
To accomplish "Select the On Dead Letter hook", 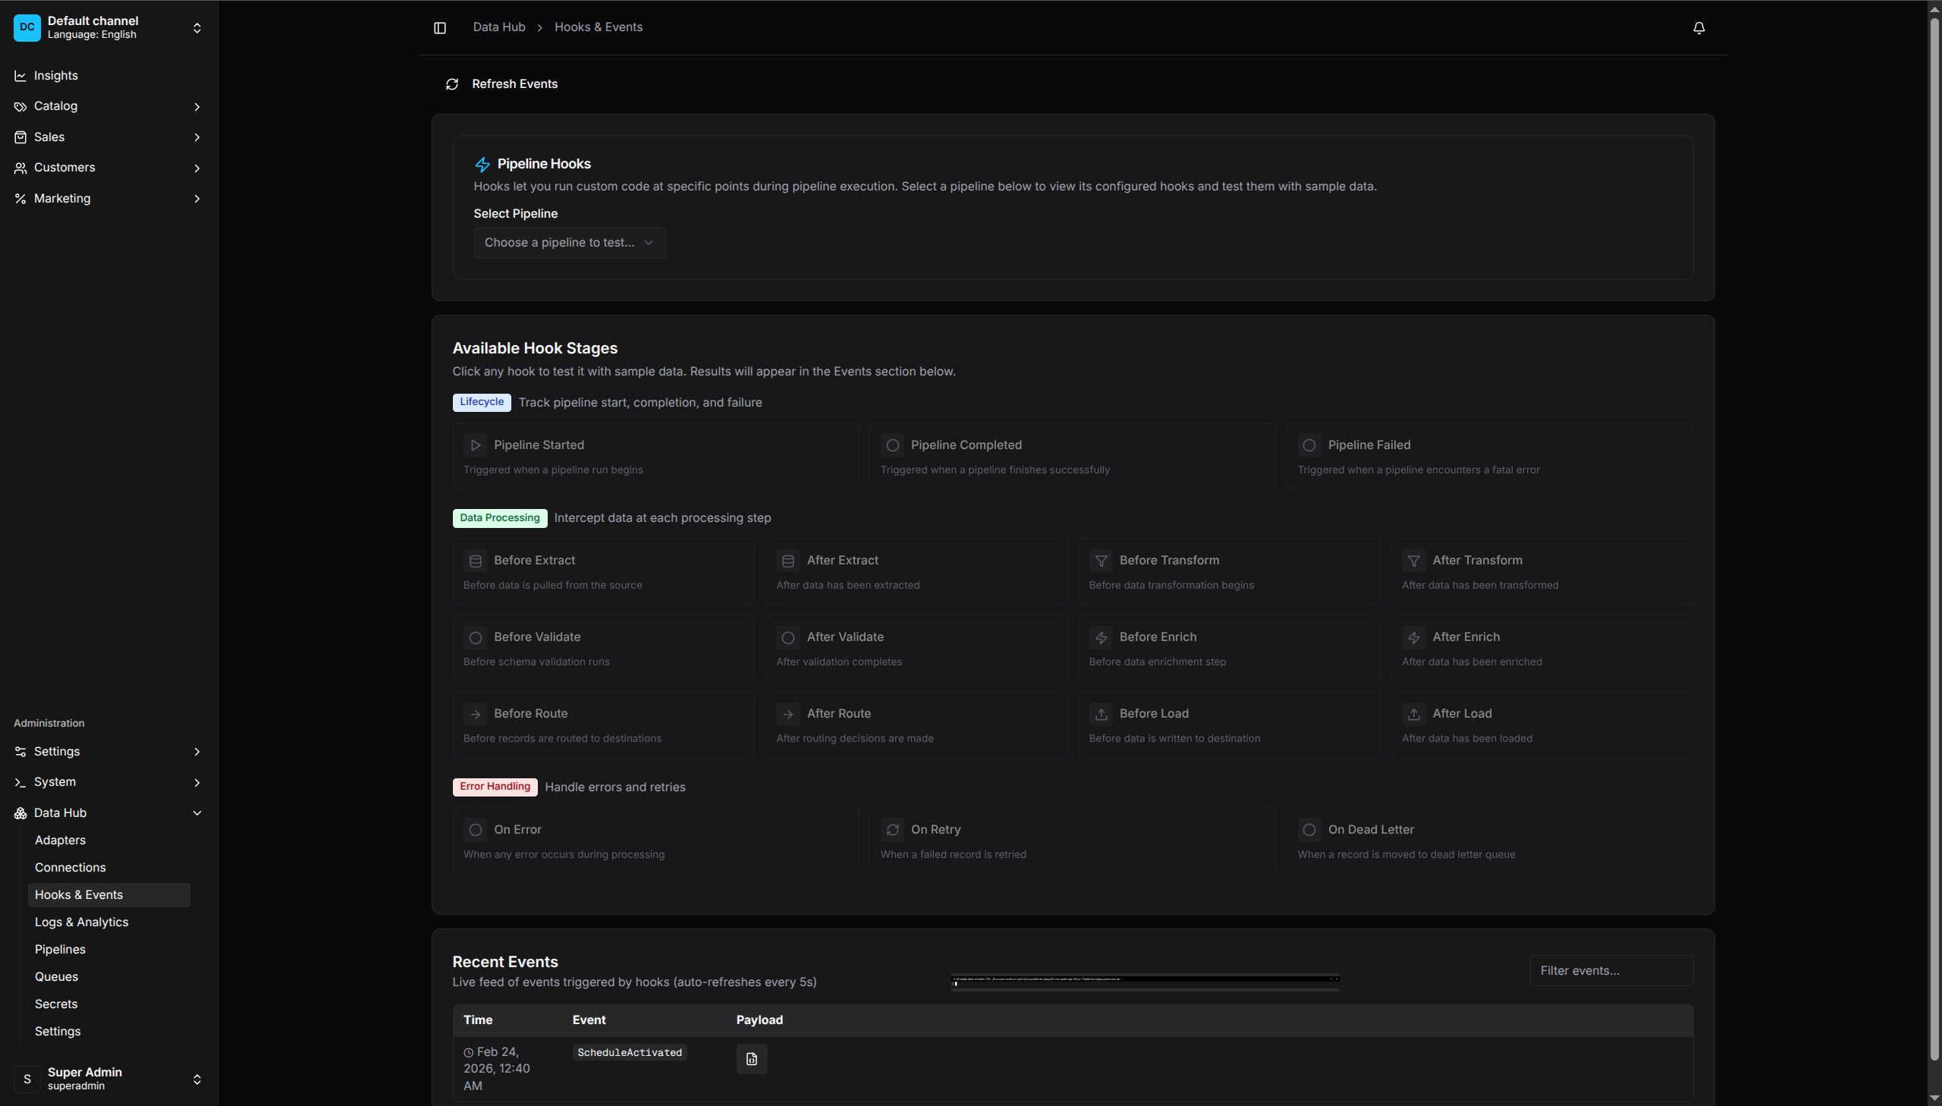I will (x=1488, y=840).
